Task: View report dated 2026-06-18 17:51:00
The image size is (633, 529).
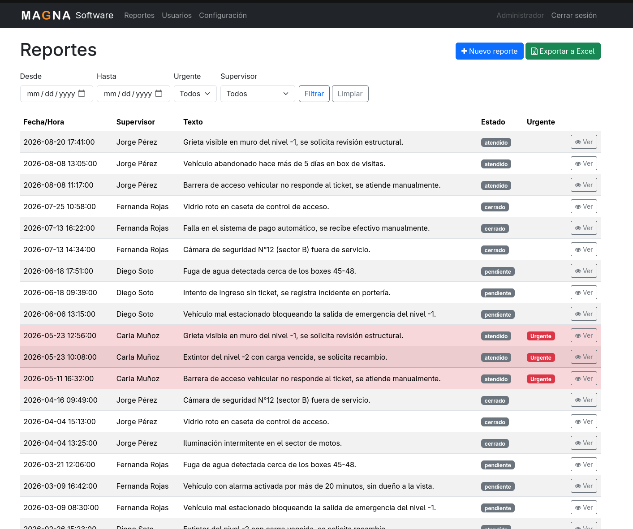Action: 584,271
